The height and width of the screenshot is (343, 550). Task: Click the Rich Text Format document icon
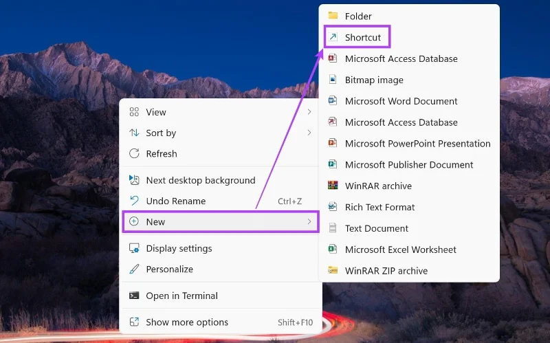[x=333, y=207]
